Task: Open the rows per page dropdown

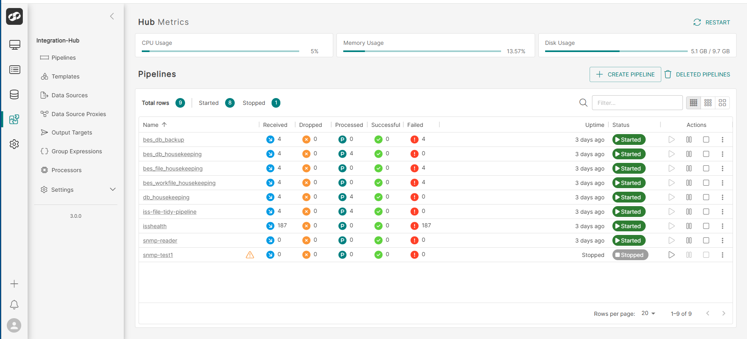Action: click(648, 313)
